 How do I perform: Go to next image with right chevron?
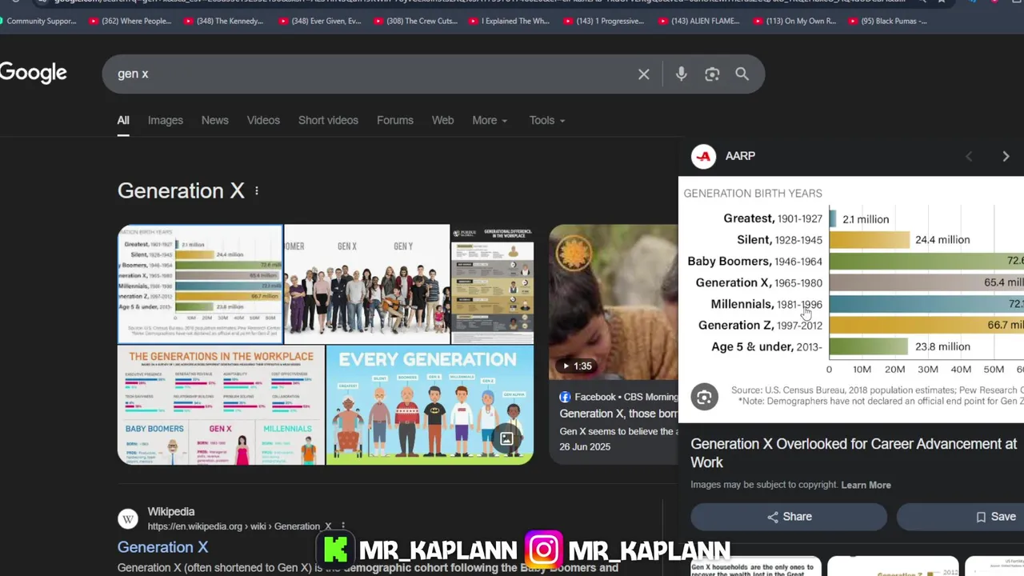point(1006,157)
